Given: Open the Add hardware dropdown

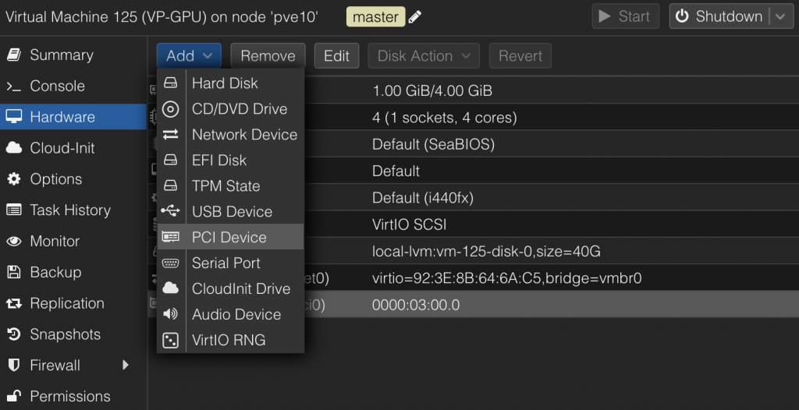Looking at the screenshot, I should 188,55.
